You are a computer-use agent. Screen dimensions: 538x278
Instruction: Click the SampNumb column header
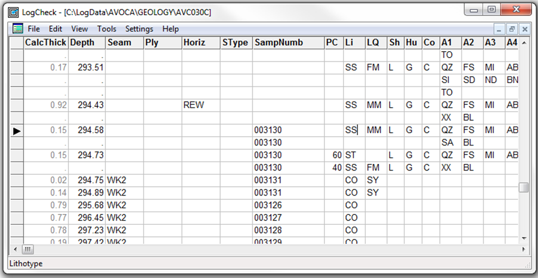tap(289, 42)
